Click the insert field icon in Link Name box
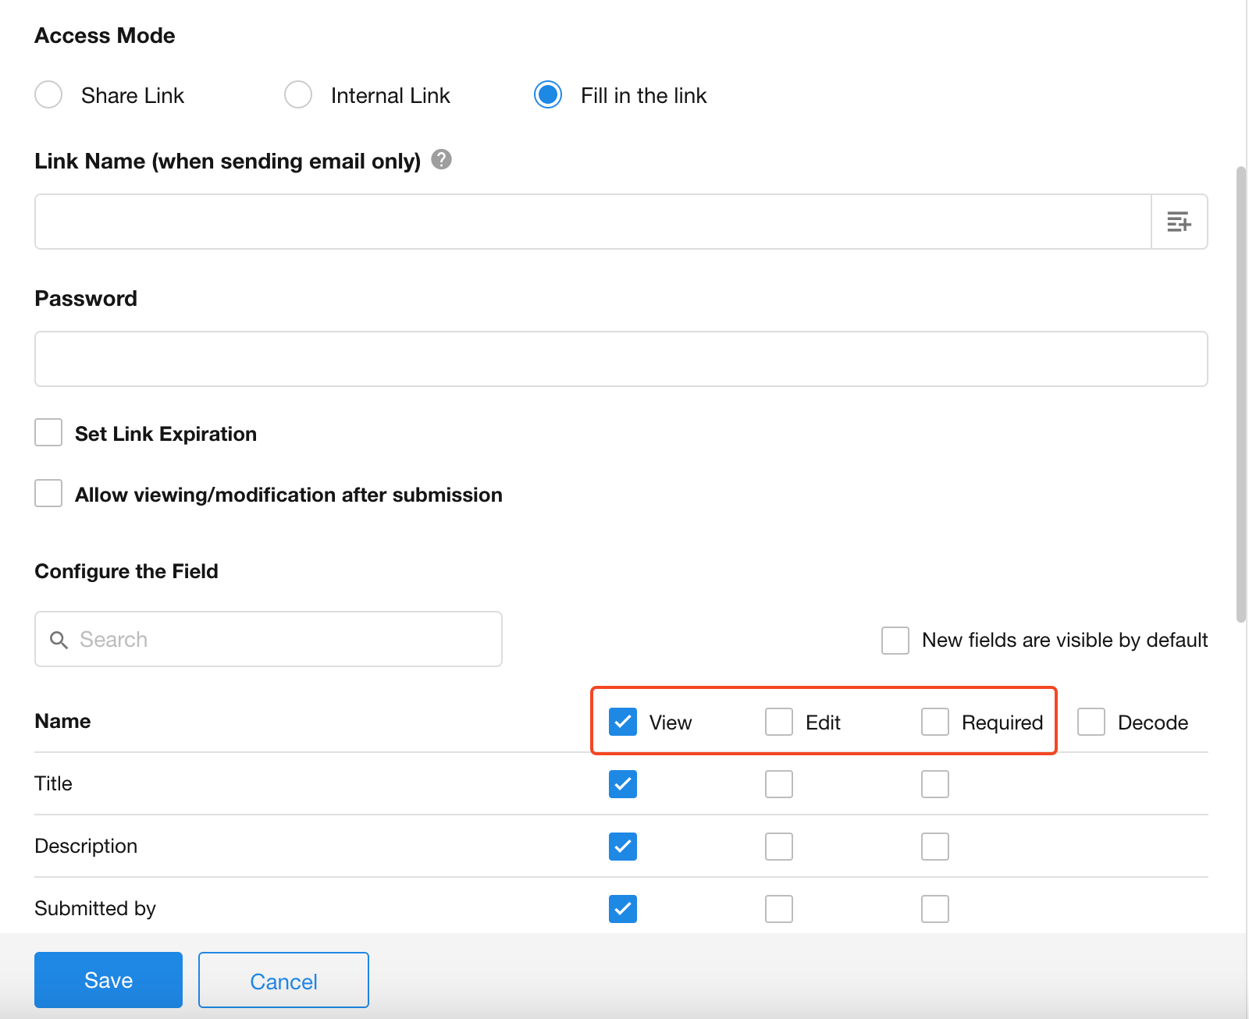 coord(1179,222)
